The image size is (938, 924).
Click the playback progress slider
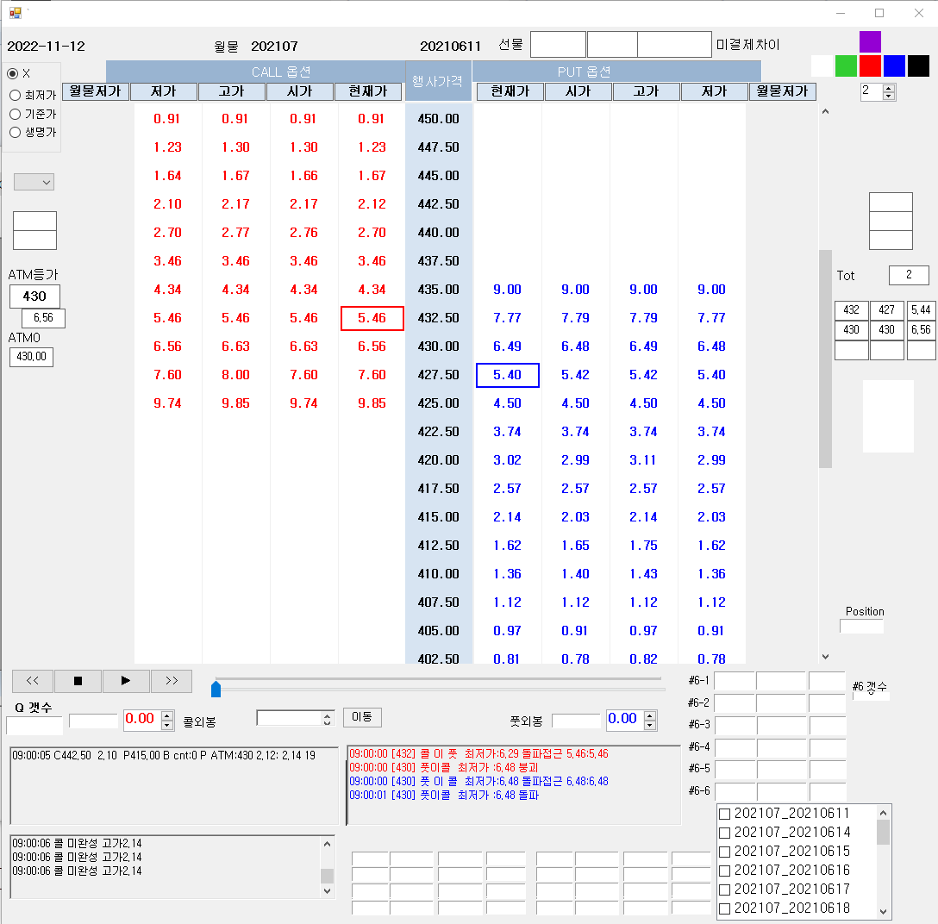pyautogui.click(x=216, y=689)
